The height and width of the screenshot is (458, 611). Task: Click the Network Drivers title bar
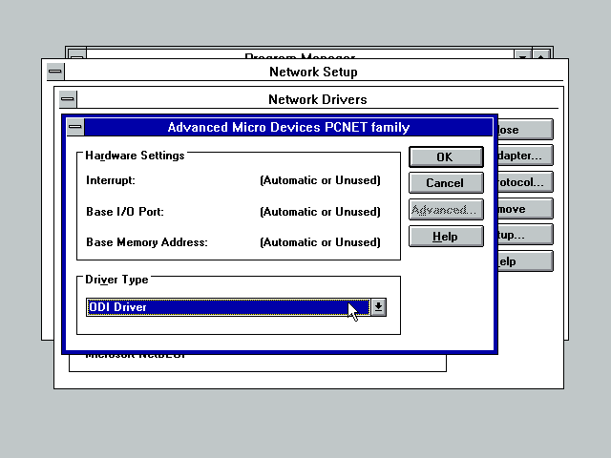tap(318, 99)
